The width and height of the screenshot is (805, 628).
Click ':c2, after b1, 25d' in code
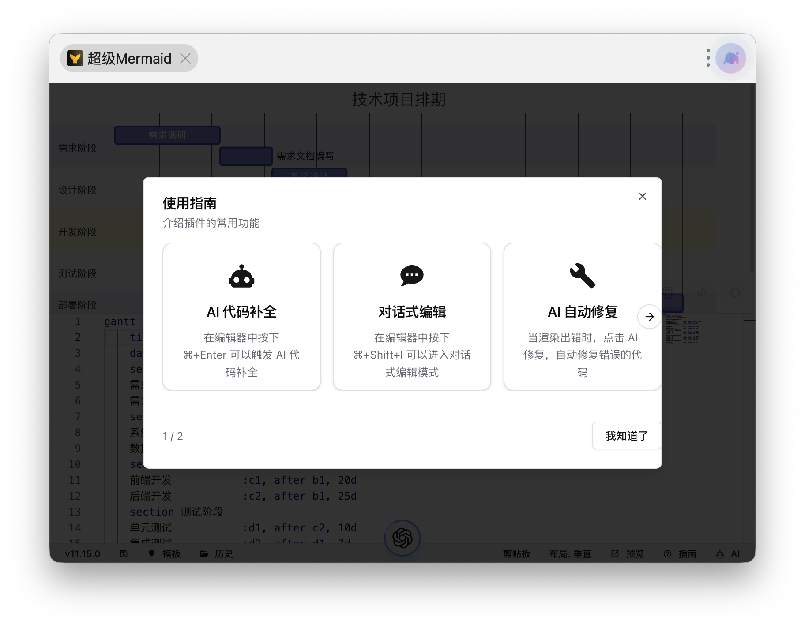click(300, 496)
